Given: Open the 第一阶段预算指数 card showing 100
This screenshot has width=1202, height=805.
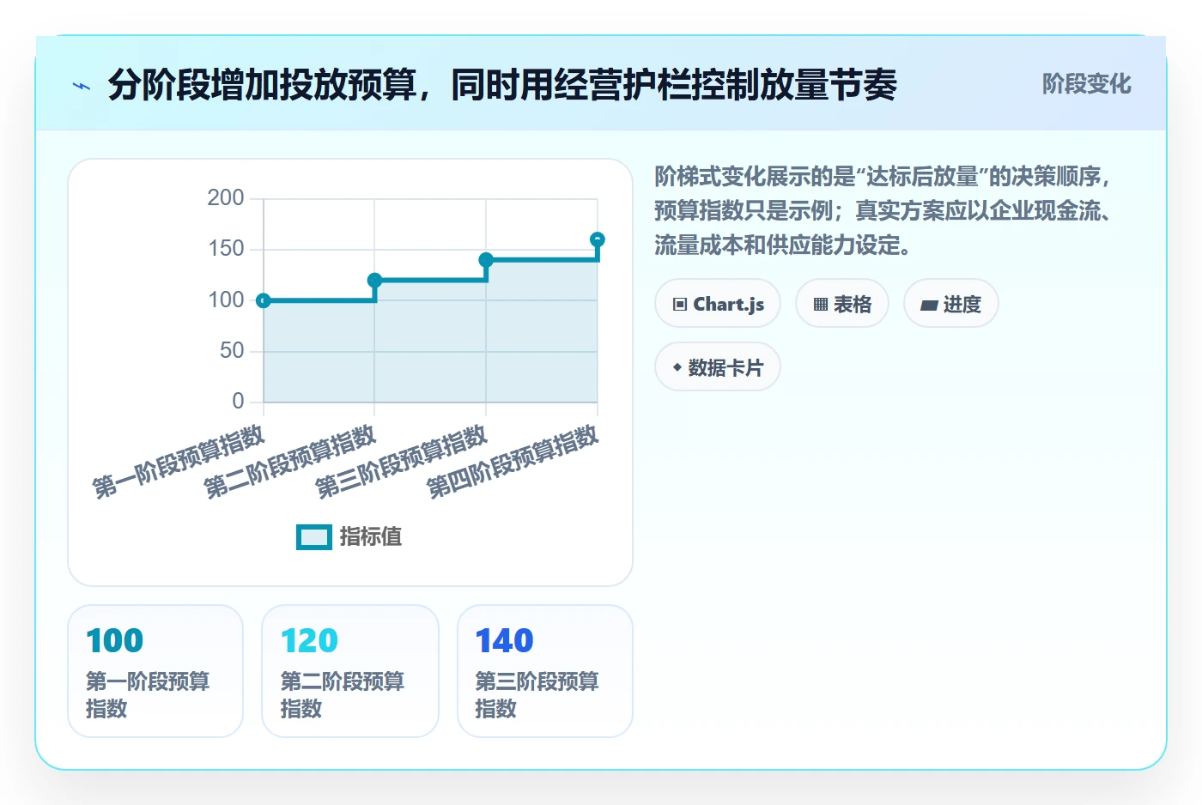Looking at the screenshot, I should coord(155,671).
